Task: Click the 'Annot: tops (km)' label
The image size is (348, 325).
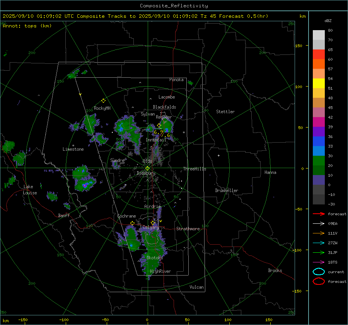Action: (27, 26)
